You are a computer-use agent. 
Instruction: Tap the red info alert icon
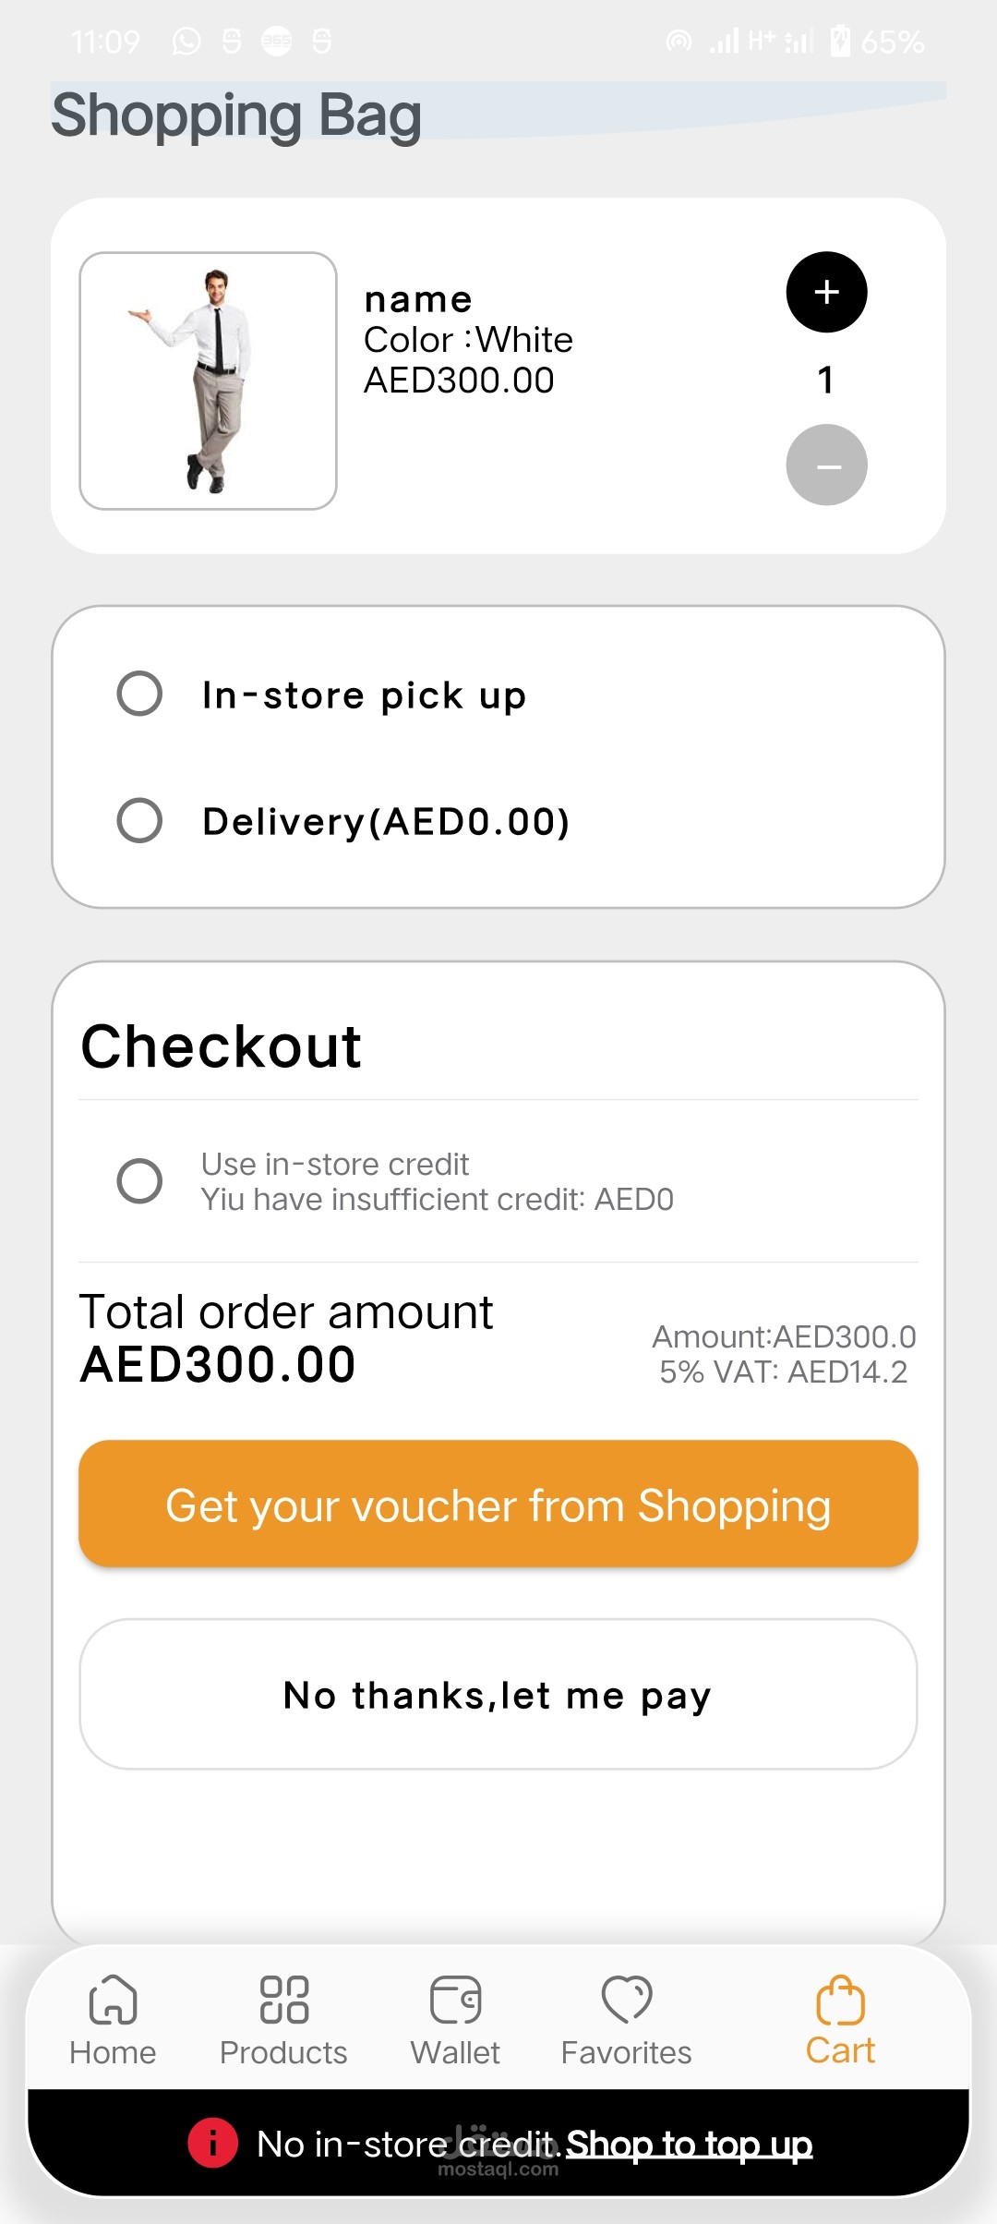(x=212, y=2142)
